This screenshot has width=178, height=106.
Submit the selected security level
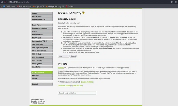click(x=73, y=56)
